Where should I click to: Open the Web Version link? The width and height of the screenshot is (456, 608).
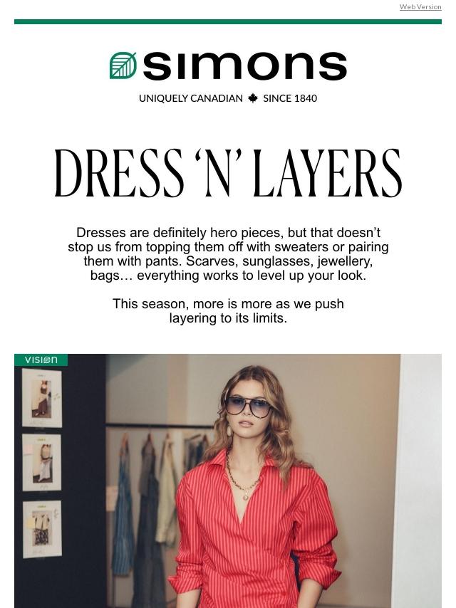coord(420,6)
